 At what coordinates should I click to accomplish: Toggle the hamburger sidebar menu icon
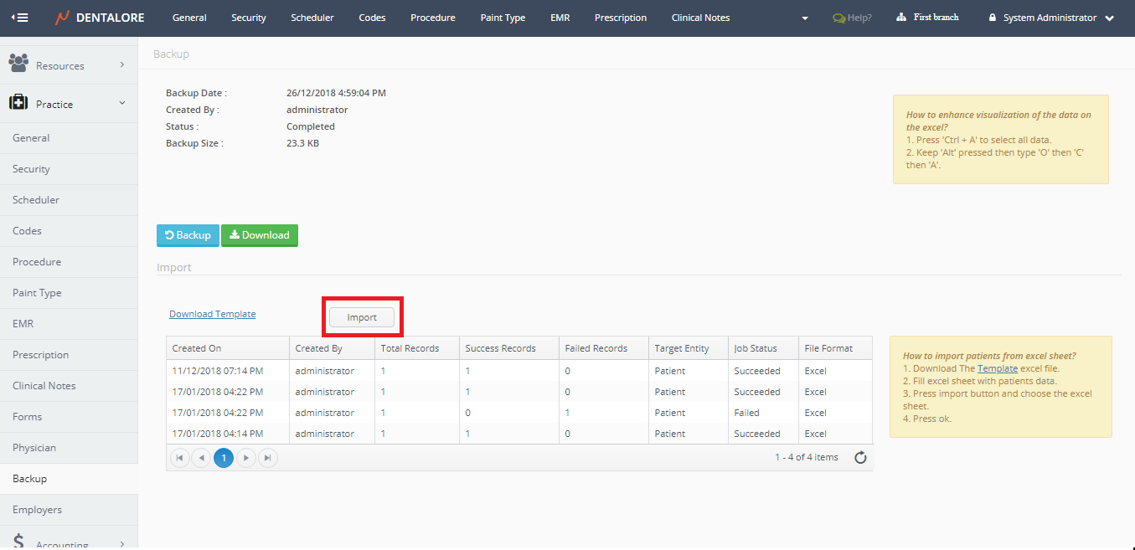tap(18, 18)
